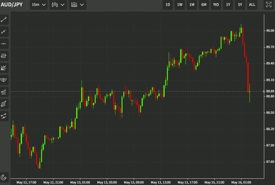Screen dimensions: 275x185
Task: Click the 88.50 price axis label
Action: coord(270,113)
